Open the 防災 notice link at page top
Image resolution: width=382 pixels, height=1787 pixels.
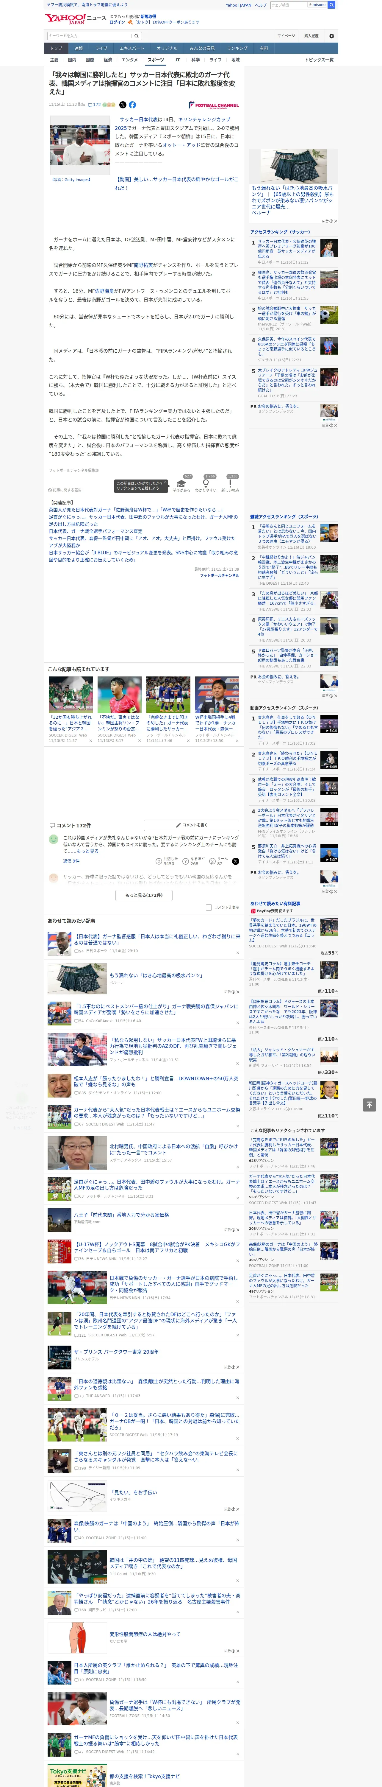coord(87,5)
